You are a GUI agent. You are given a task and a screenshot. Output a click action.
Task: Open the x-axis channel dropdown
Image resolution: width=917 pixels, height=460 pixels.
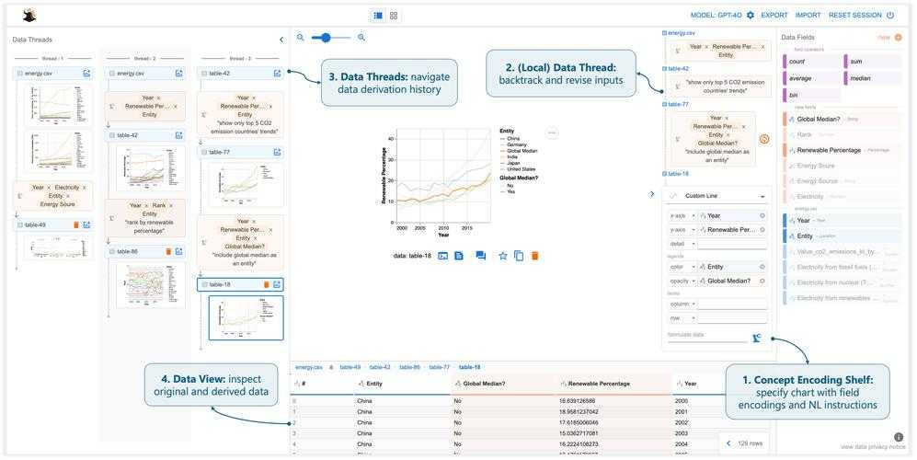tap(682, 215)
